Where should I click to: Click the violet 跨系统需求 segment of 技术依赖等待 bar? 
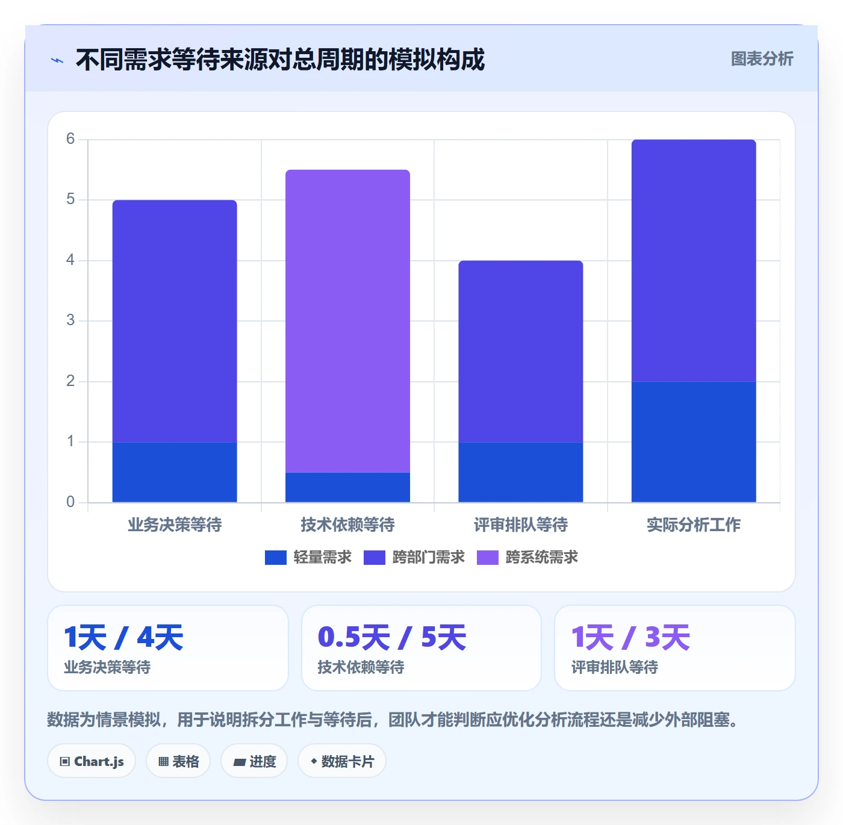click(348, 321)
